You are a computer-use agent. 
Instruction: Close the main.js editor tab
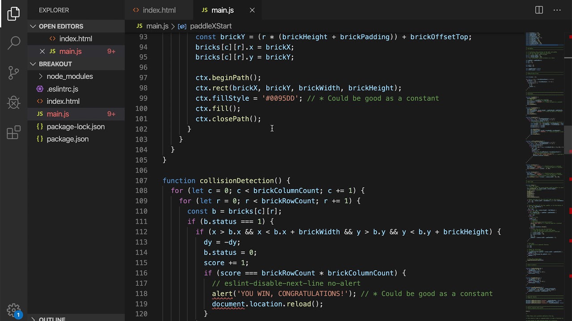(x=252, y=10)
